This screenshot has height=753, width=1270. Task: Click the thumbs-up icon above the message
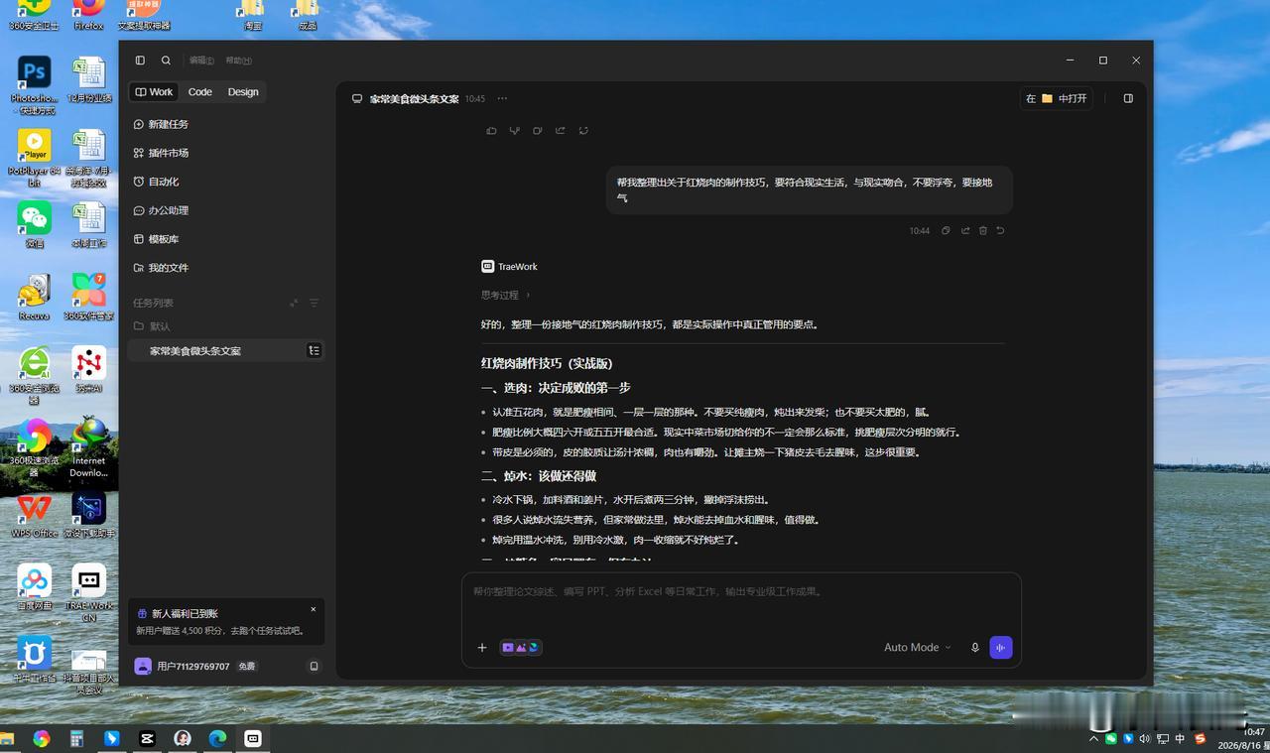491,131
